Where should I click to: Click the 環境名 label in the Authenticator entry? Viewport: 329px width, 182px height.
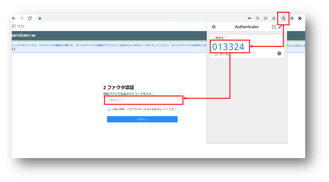click(x=220, y=38)
